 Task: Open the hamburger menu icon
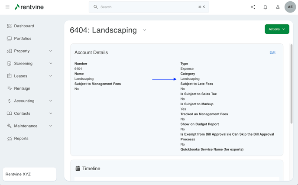[x=7, y=7]
